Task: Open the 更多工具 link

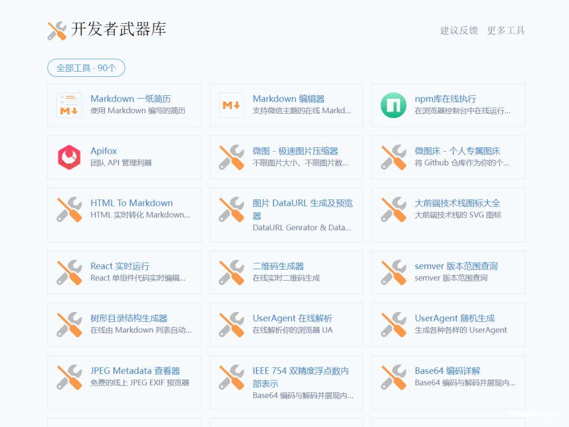Action: click(x=506, y=31)
